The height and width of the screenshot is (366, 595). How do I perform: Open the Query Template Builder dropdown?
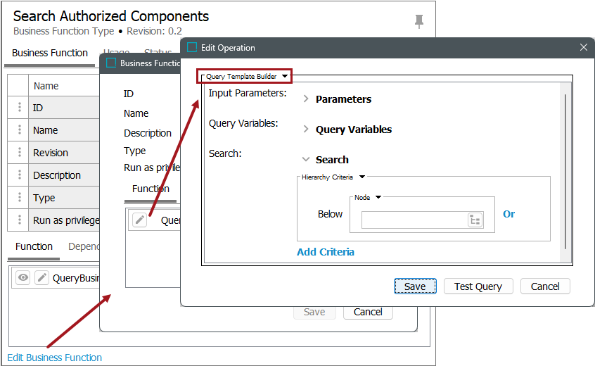point(285,76)
